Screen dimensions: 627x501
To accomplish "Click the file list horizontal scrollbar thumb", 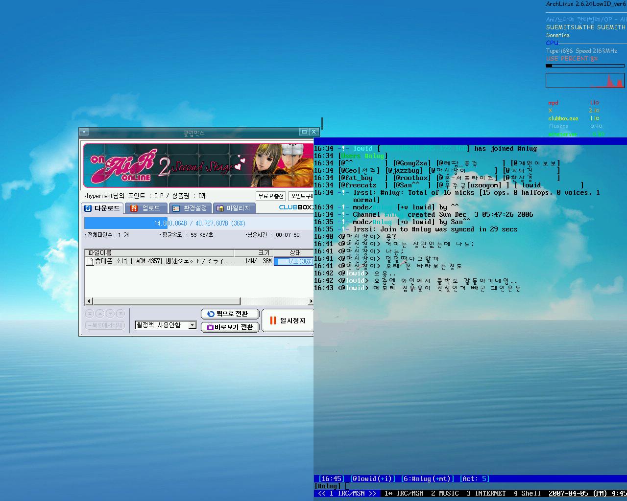I will [167, 301].
